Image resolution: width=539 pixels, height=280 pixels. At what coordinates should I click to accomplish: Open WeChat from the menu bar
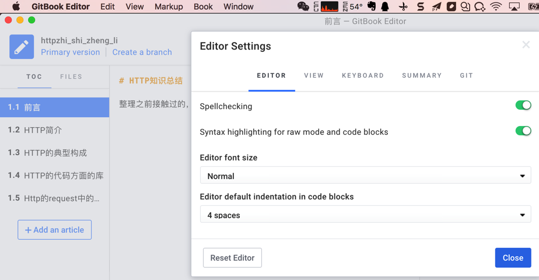303,6
